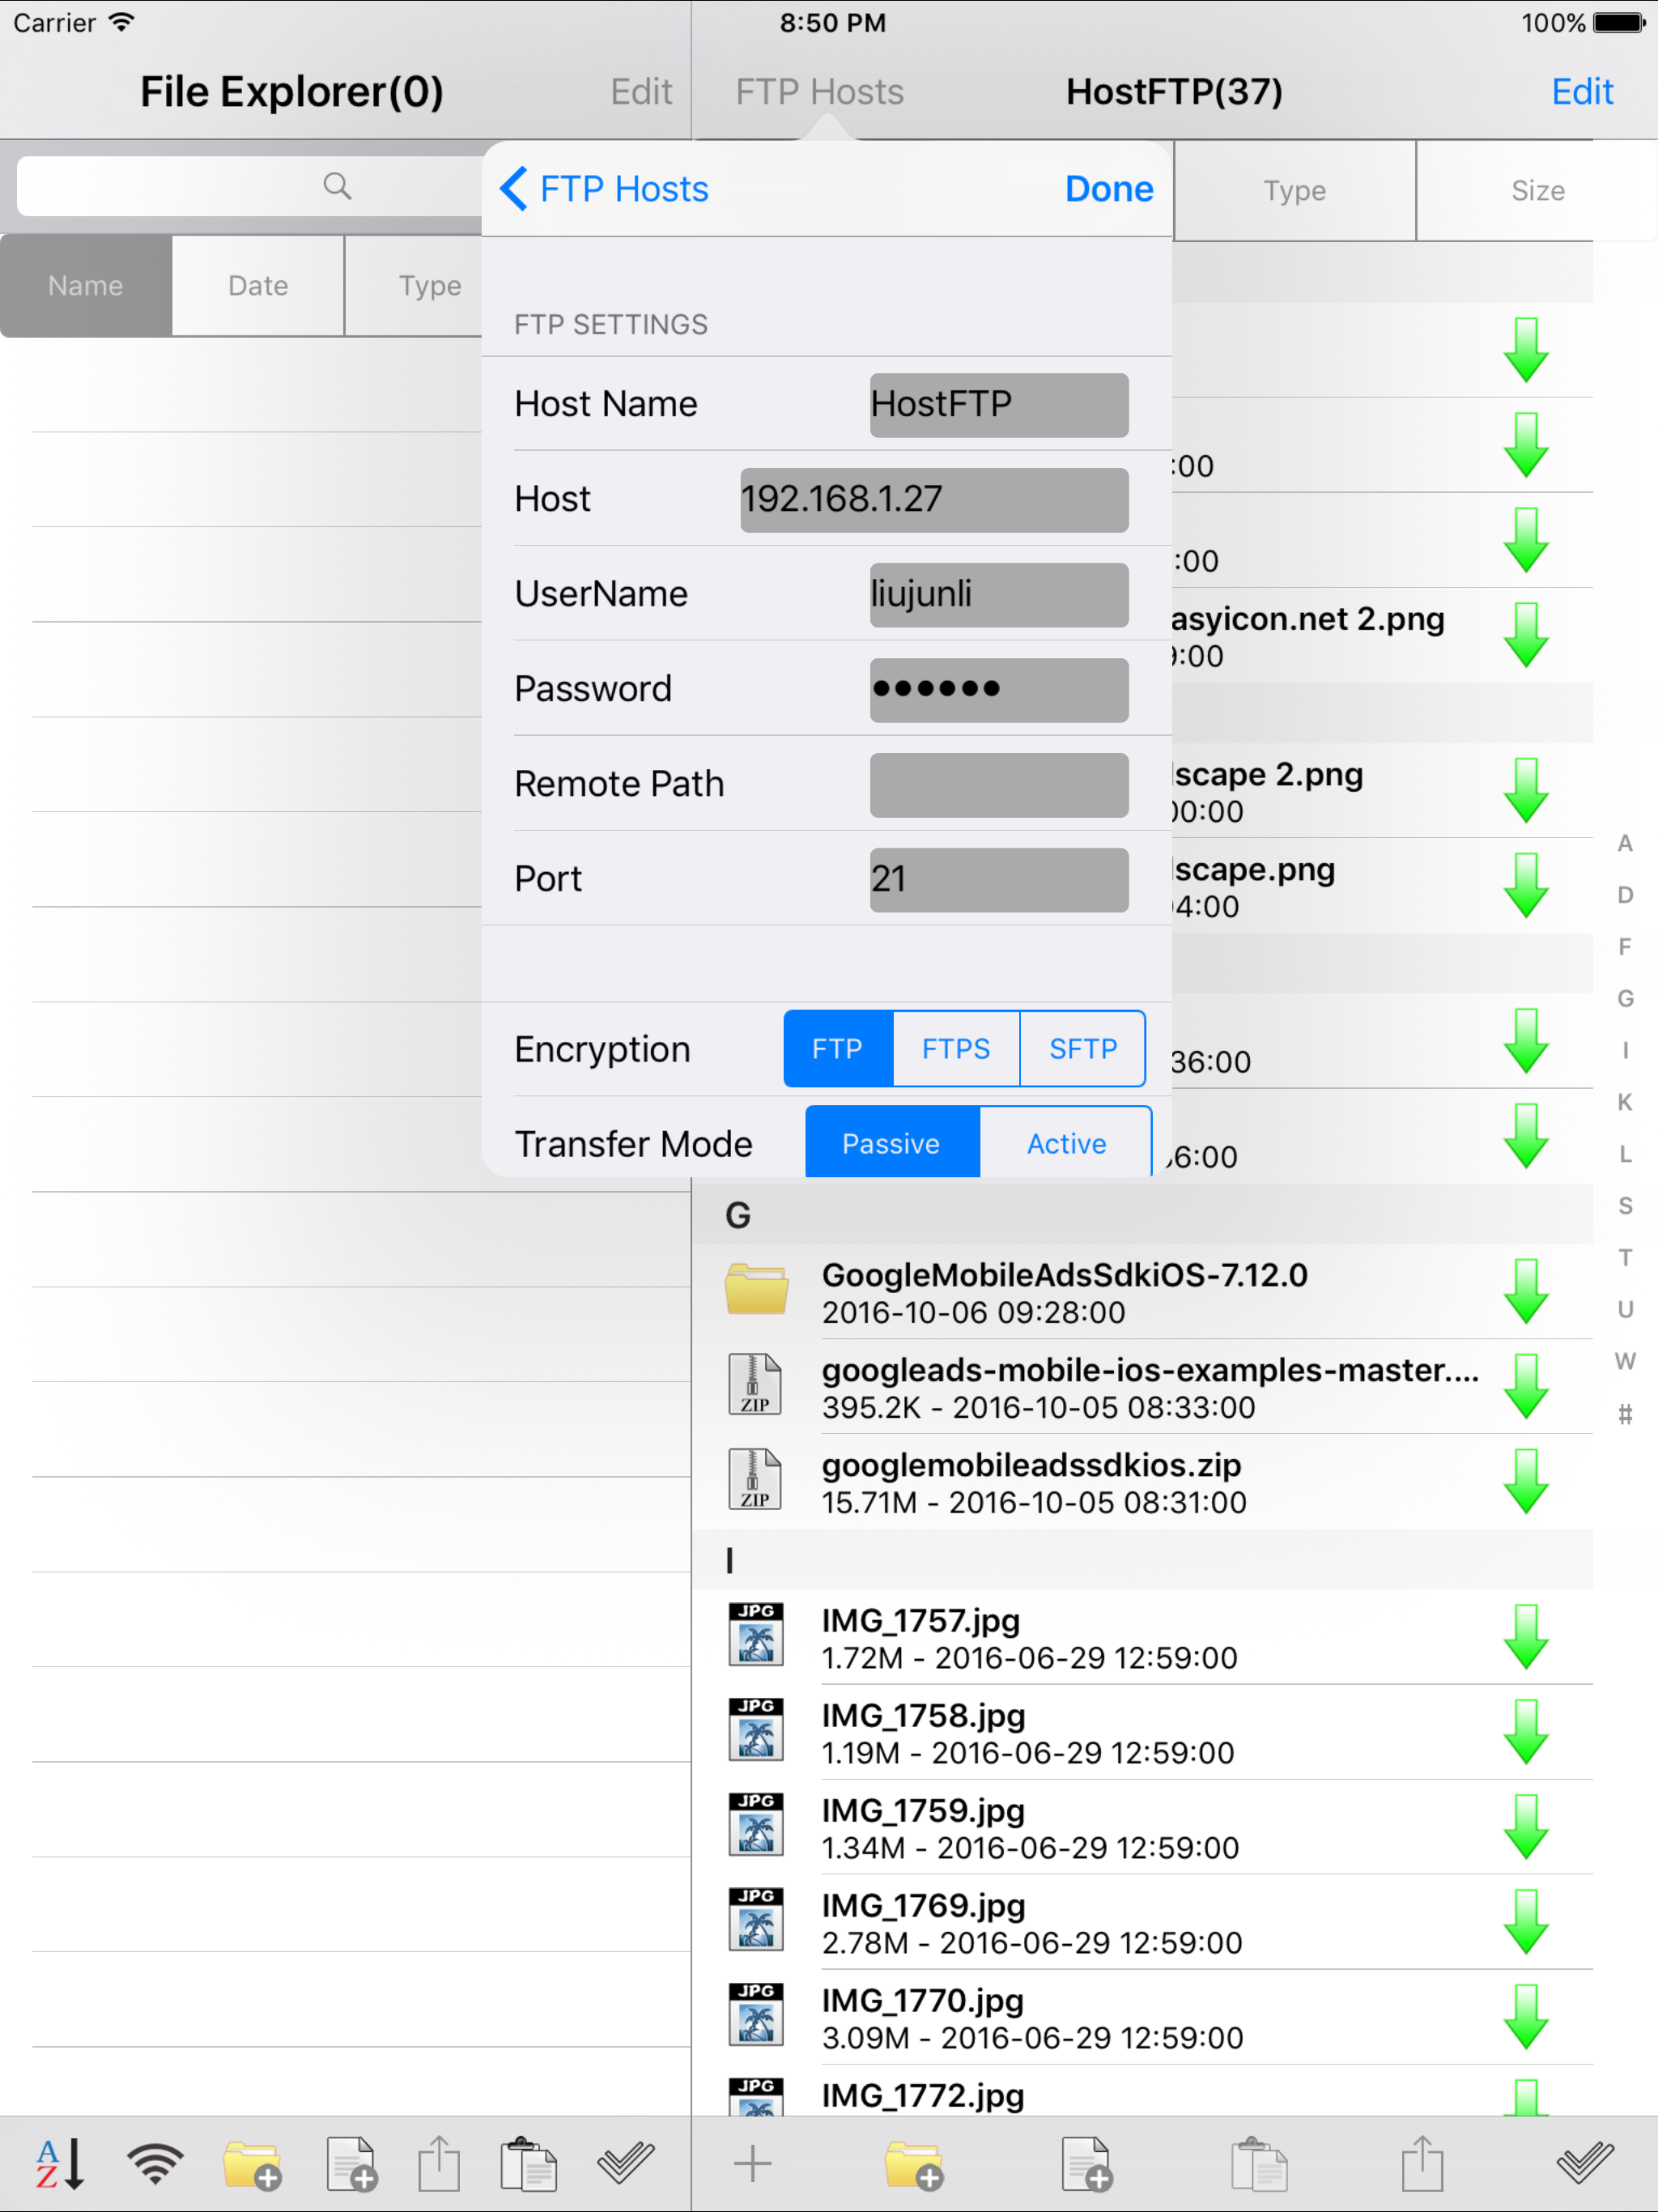Image resolution: width=1658 pixels, height=2212 pixels.
Task: Open the GoogleMobileAdsSdkiOS-7.12.0 folder
Action: (1064, 1292)
